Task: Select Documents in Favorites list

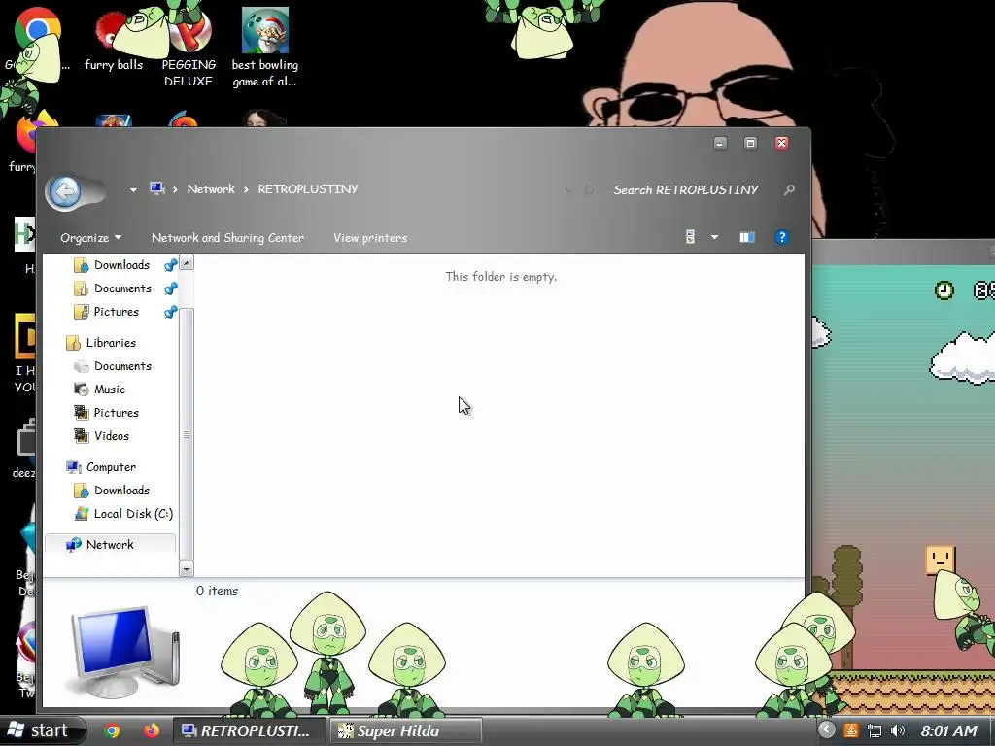Action: click(122, 288)
